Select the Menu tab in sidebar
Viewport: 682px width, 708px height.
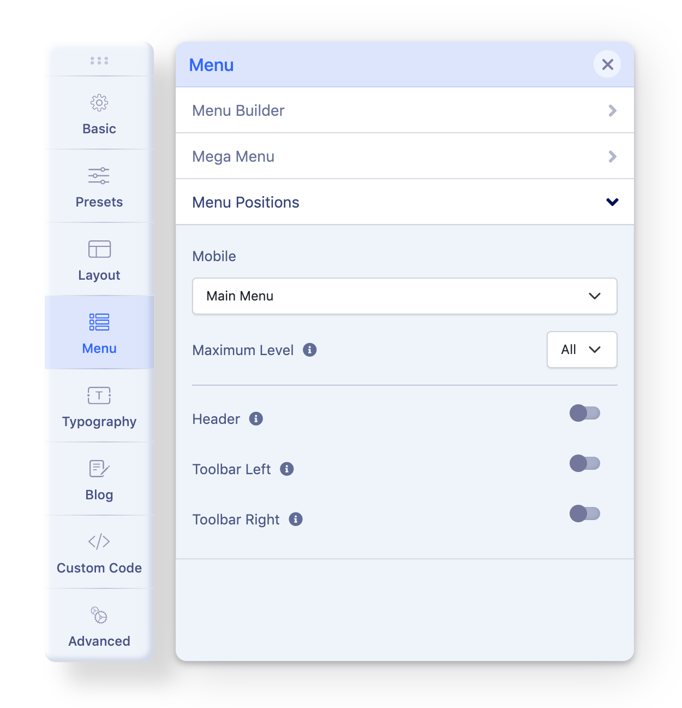click(99, 333)
